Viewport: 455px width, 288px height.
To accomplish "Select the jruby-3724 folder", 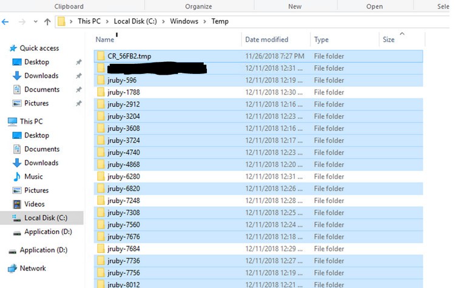I will click(258, 141).
